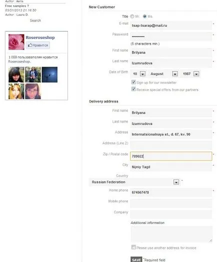The image size is (217, 262).
Task: Click the thumbs-up icon in Like button
Action: (x=30, y=45)
